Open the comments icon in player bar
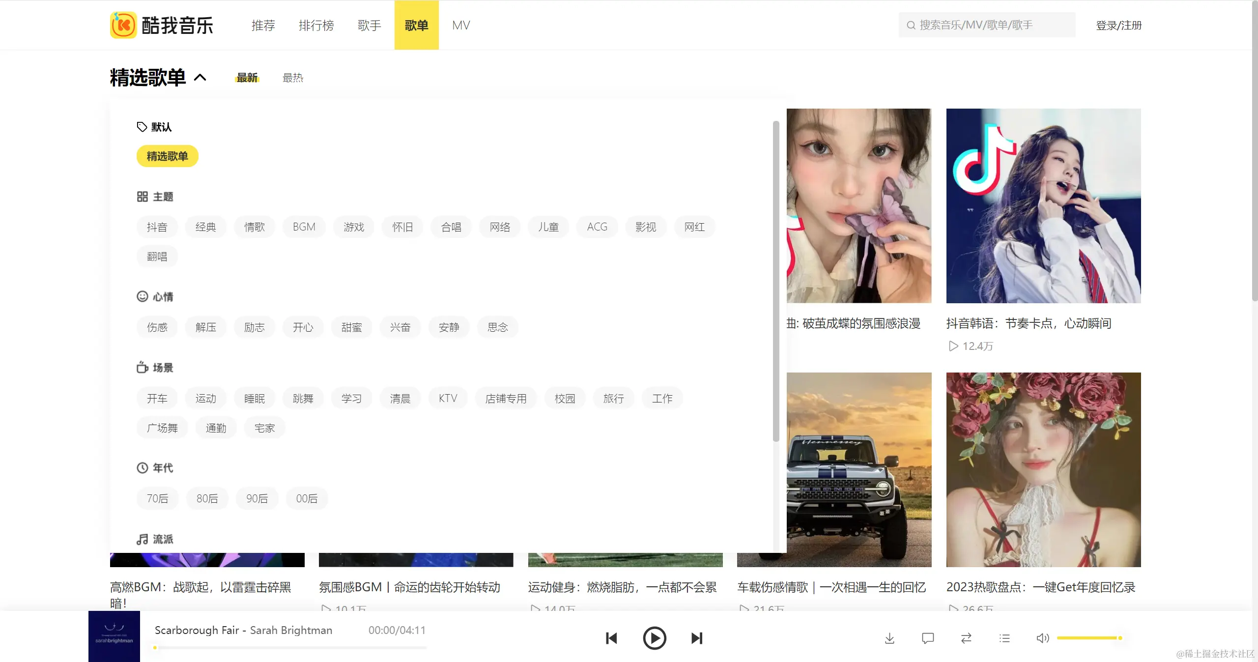1258x662 pixels. pos(928,638)
